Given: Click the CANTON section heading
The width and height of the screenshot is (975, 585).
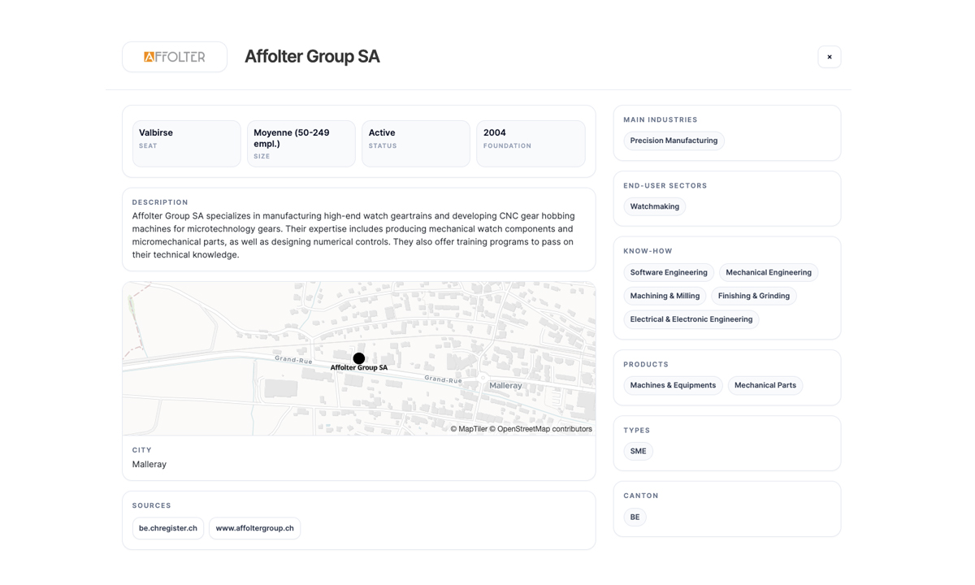Looking at the screenshot, I should [x=641, y=496].
